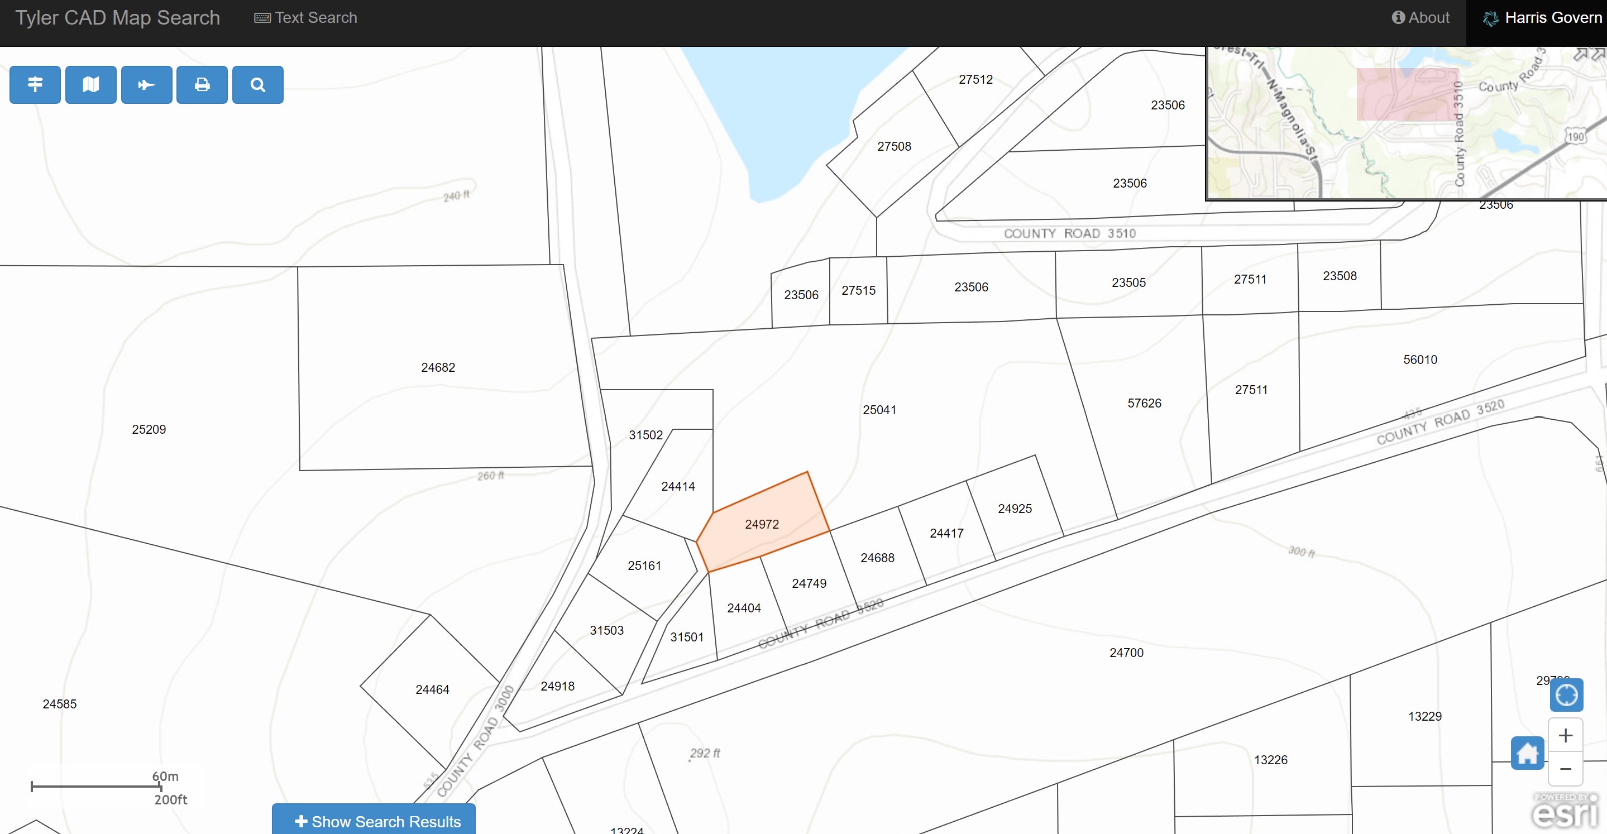Click the Tyler CAD Map Search title
The width and height of the screenshot is (1607, 834).
pos(117,17)
